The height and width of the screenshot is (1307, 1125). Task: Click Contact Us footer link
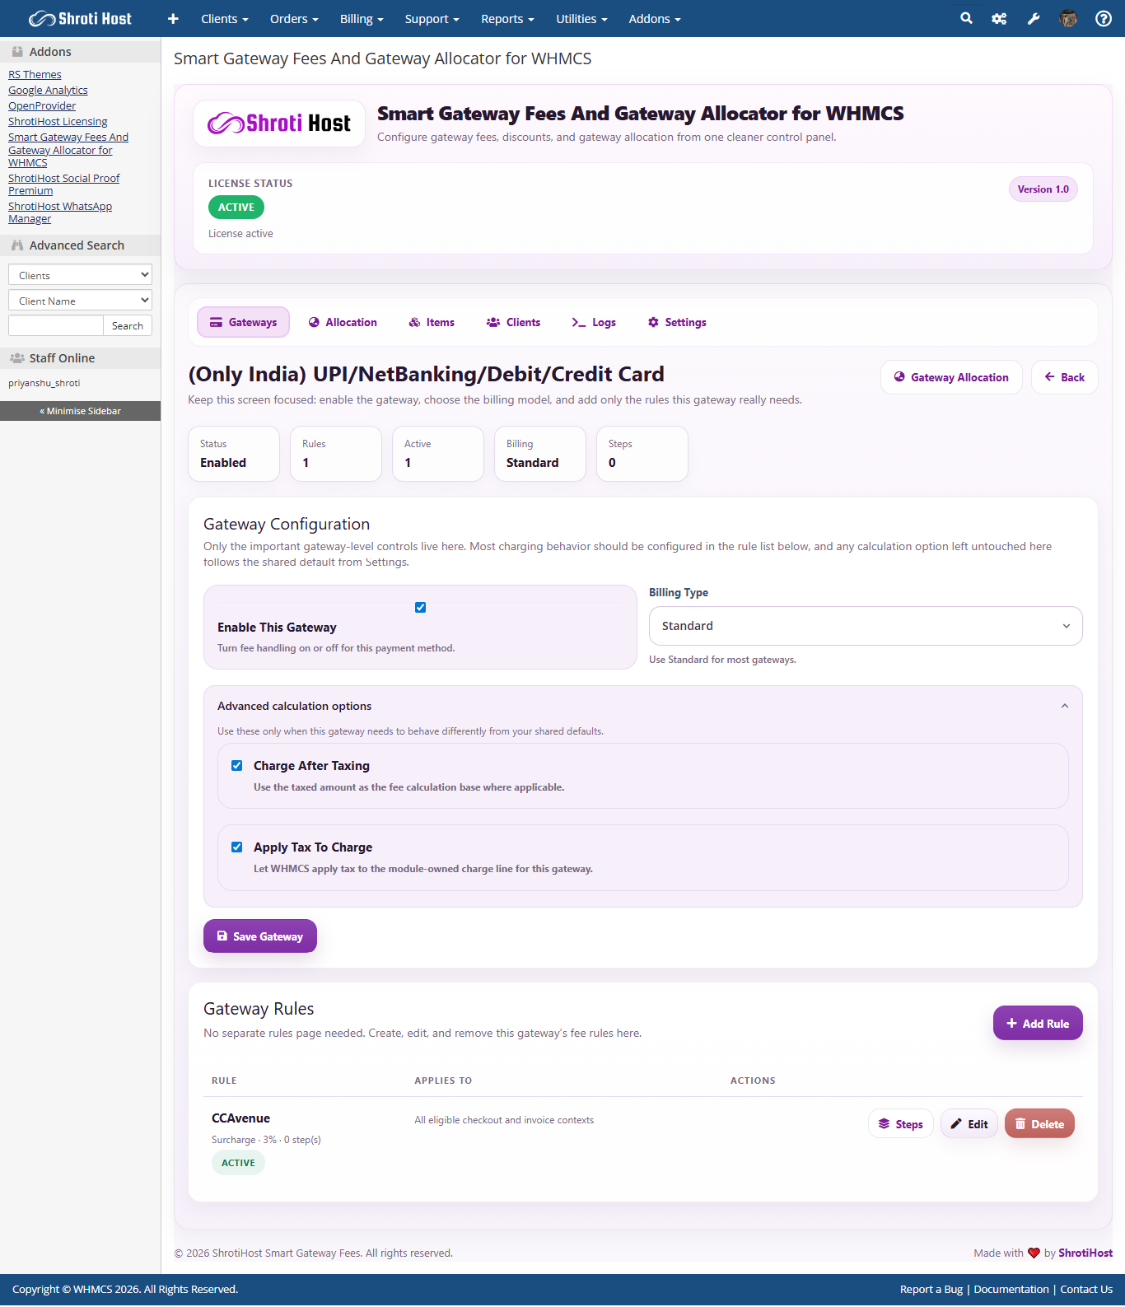click(x=1086, y=1289)
